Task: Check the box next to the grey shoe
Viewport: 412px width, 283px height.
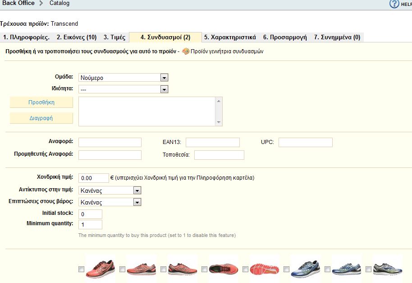Action: click(368, 269)
